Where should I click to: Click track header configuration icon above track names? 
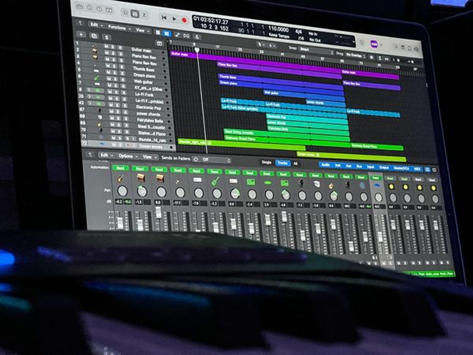coord(159,43)
